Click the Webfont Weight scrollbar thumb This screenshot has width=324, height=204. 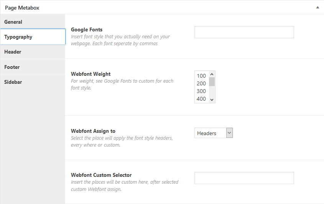pos(212,82)
